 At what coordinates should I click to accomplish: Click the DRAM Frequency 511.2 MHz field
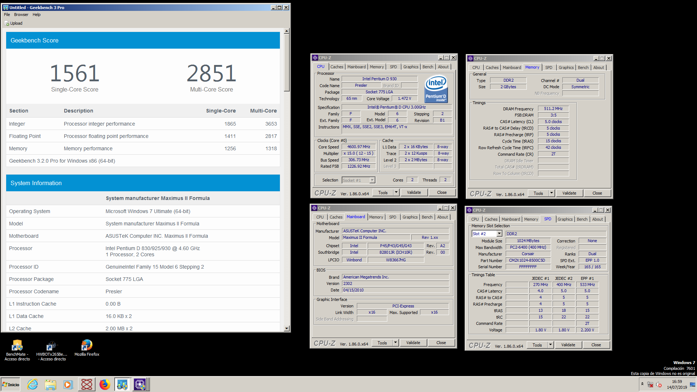(x=553, y=109)
